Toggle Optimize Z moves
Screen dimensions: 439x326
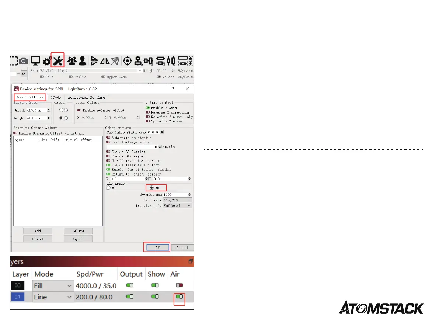point(147,121)
